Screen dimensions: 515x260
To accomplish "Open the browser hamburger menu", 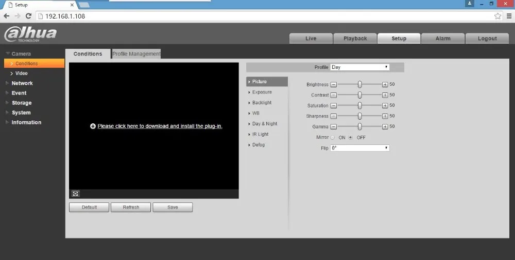I will (509, 16).
